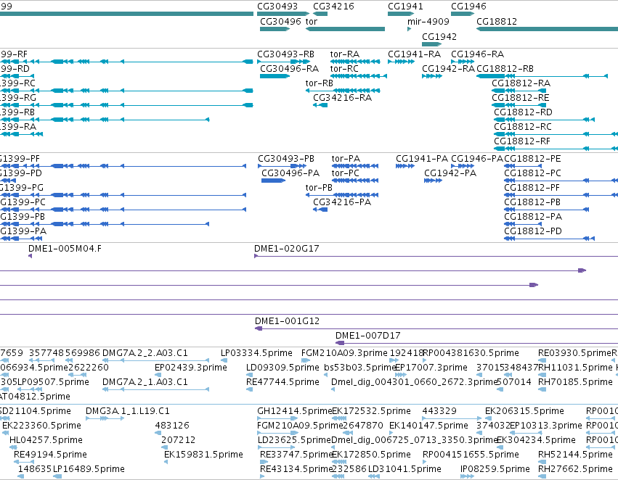Select the CG30496 gene label
This screenshot has height=480, width=618.
280,22
